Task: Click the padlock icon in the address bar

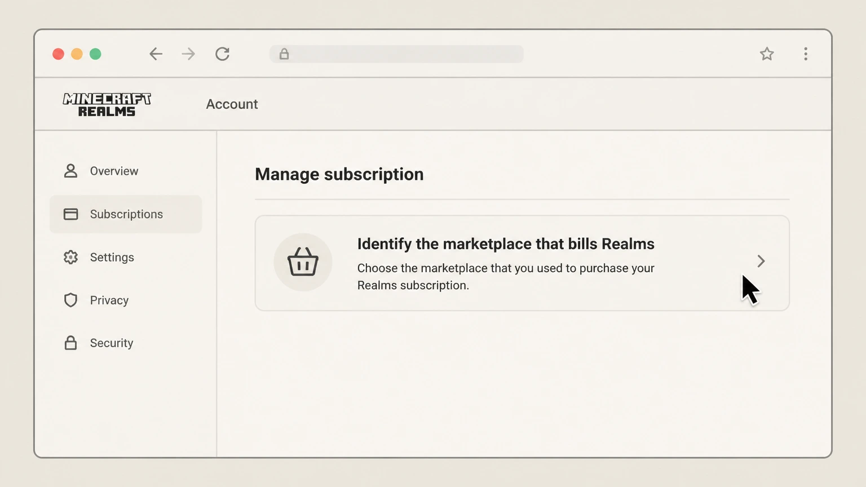Action: [x=284, y=54]
